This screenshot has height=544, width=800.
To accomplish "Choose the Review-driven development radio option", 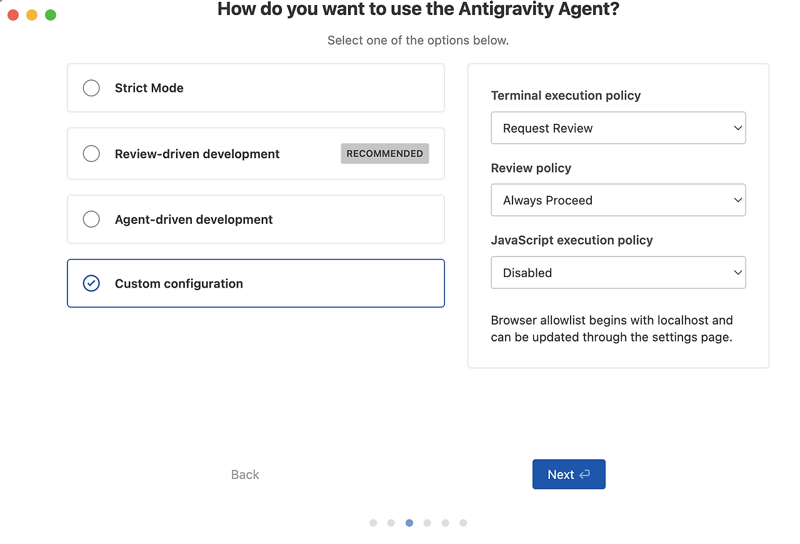I will [x=91, y=154].
